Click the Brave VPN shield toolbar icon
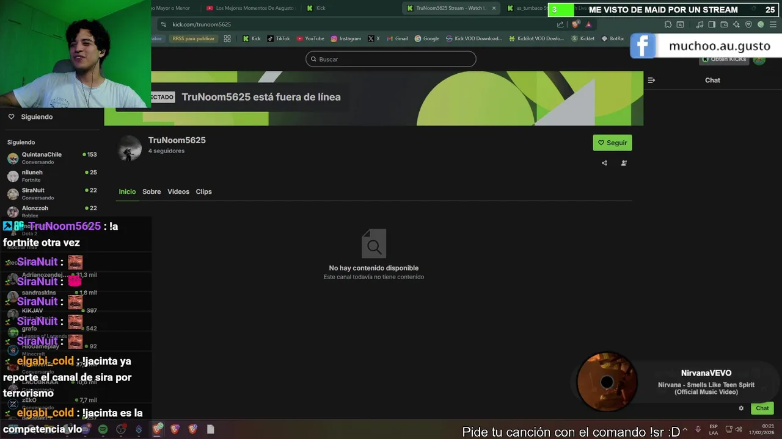The width and height of the screenshot is (782, 439). pos(748,24)
